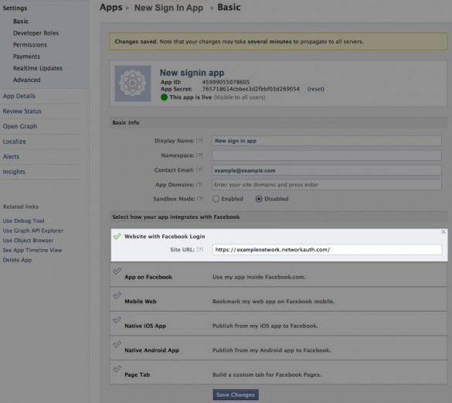
Task: Select Disabled for Sandbox Mode
Action: pyautogui.click(x=259, y=199)
